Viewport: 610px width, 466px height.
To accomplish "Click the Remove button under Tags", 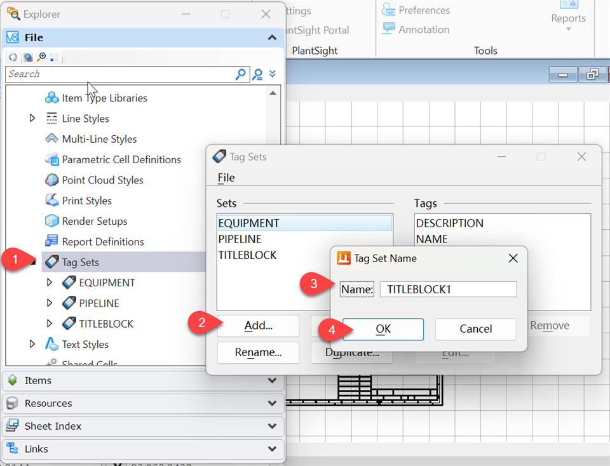I will pyautogui.click(x=550, y=326).
